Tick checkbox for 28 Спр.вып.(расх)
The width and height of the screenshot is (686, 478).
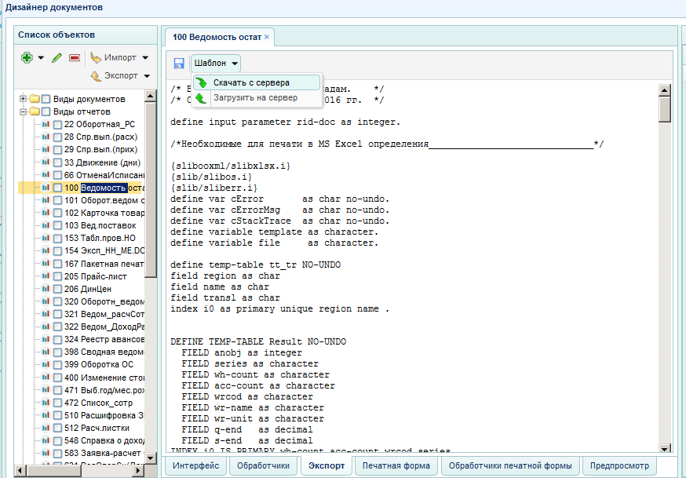57,137
